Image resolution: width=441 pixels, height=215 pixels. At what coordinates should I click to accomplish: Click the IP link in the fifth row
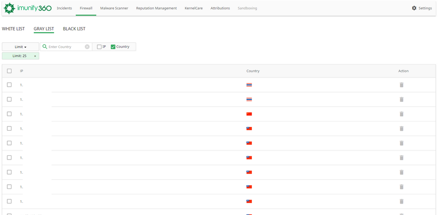[22, 143]
